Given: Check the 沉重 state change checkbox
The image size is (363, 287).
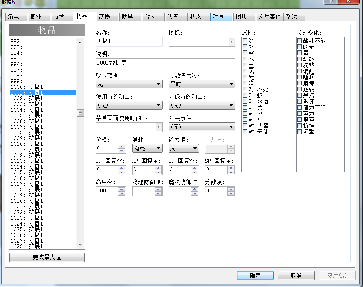Looking at the screenshot, I should coord(300,132).
